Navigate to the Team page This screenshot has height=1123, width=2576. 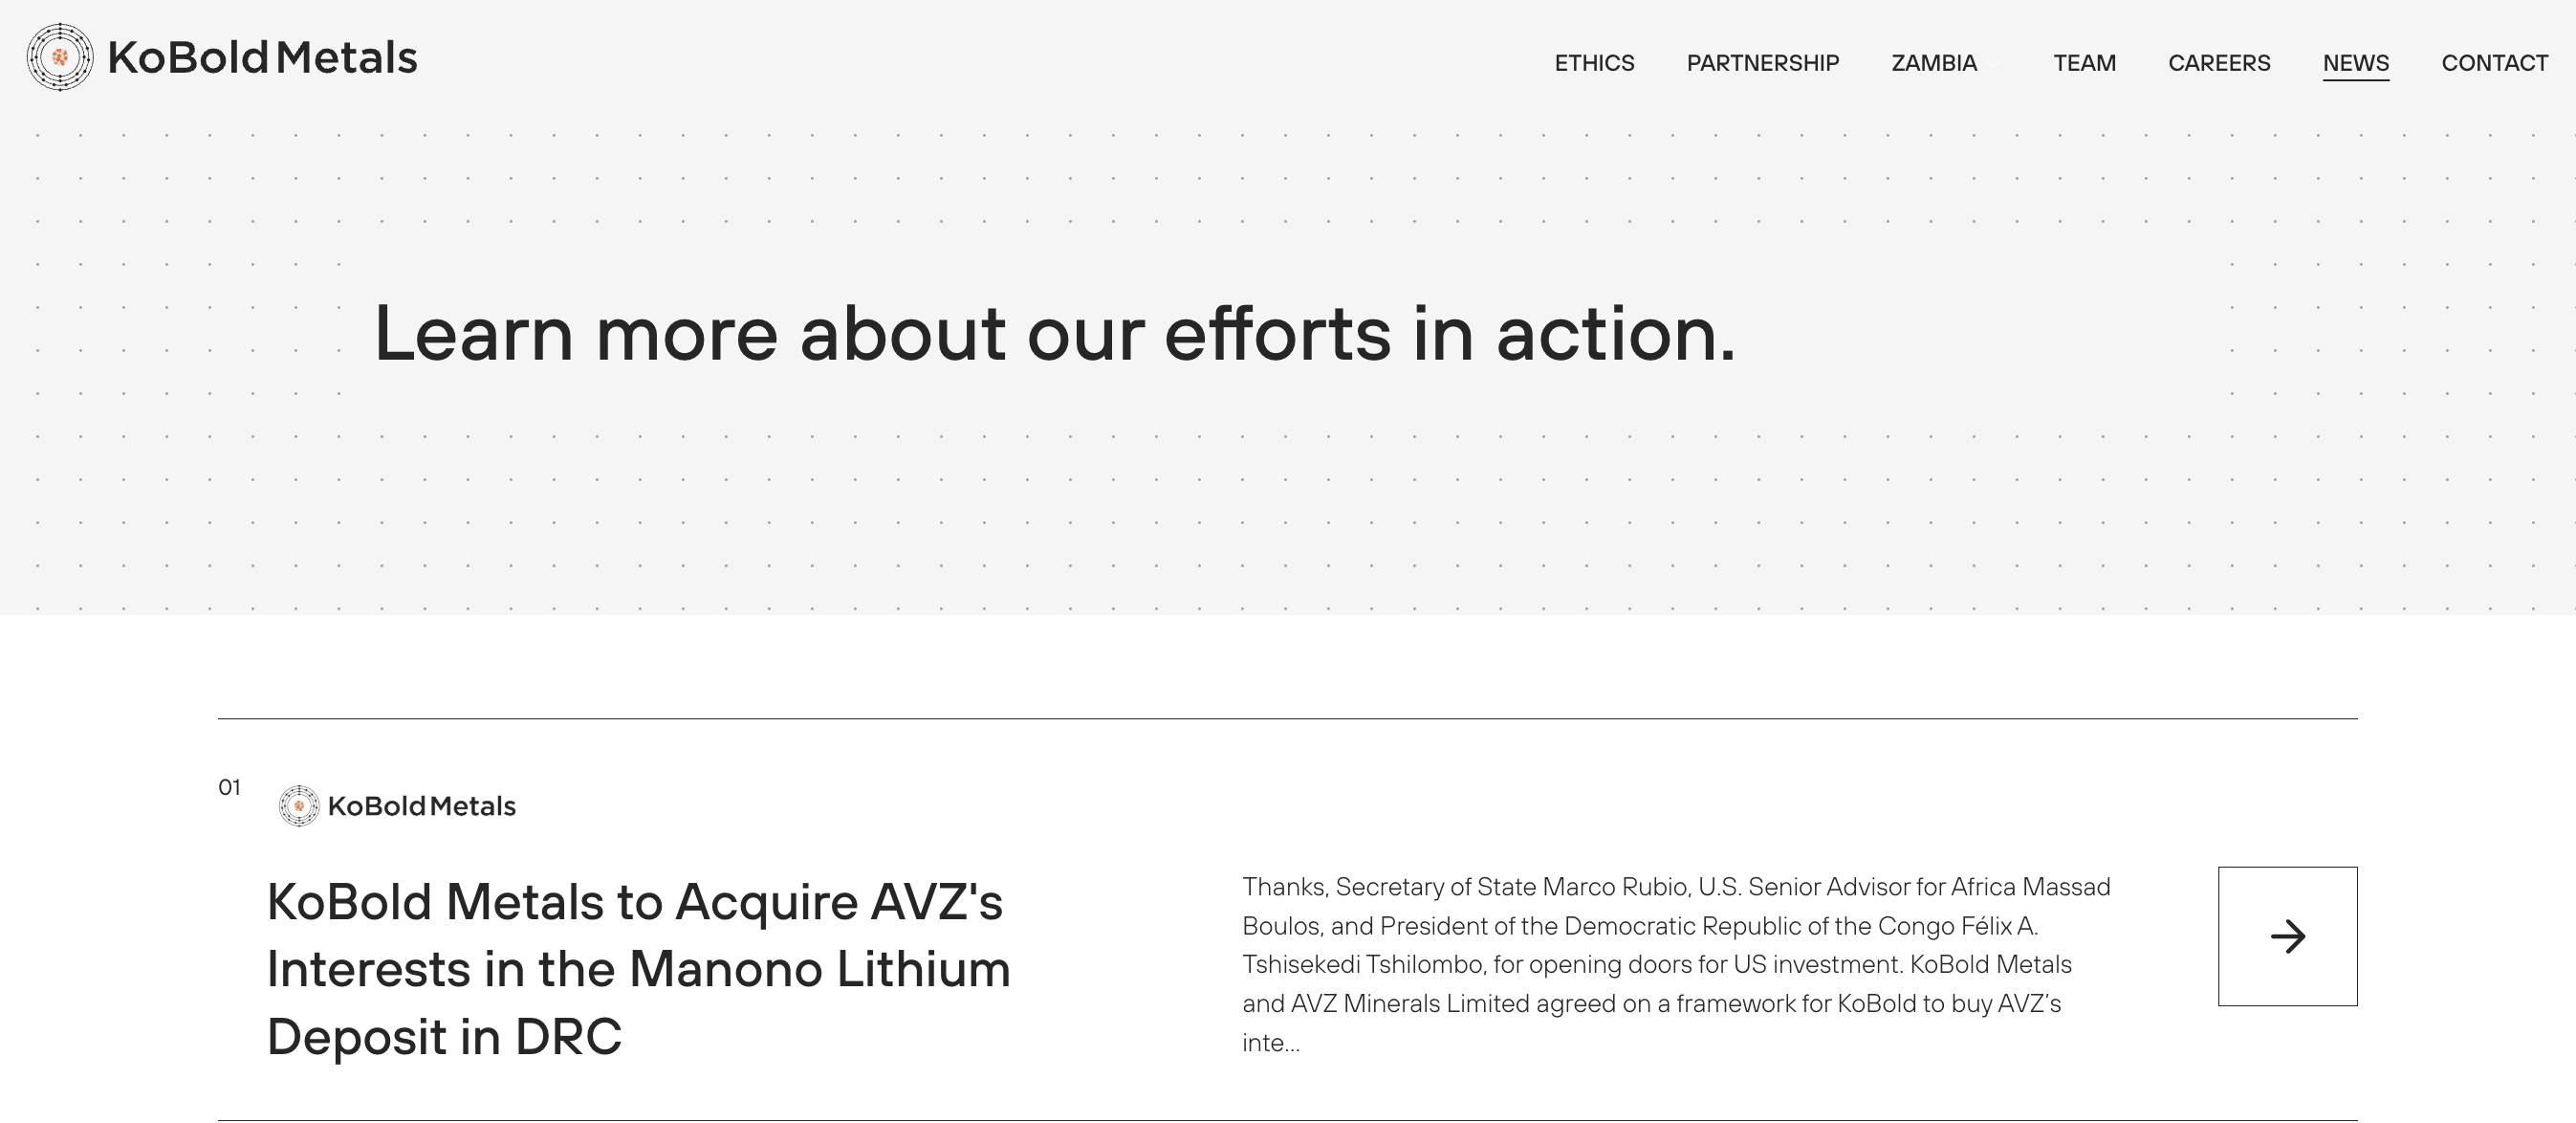click(x=2084, y=63)
